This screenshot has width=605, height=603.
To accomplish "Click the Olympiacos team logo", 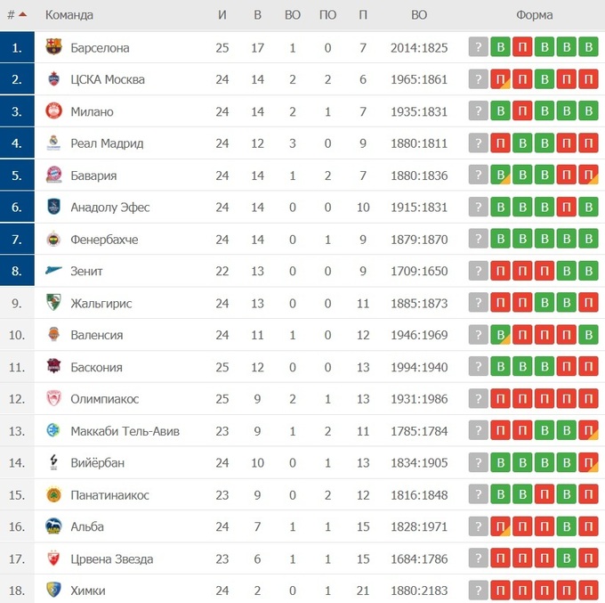I will point(53,399).
